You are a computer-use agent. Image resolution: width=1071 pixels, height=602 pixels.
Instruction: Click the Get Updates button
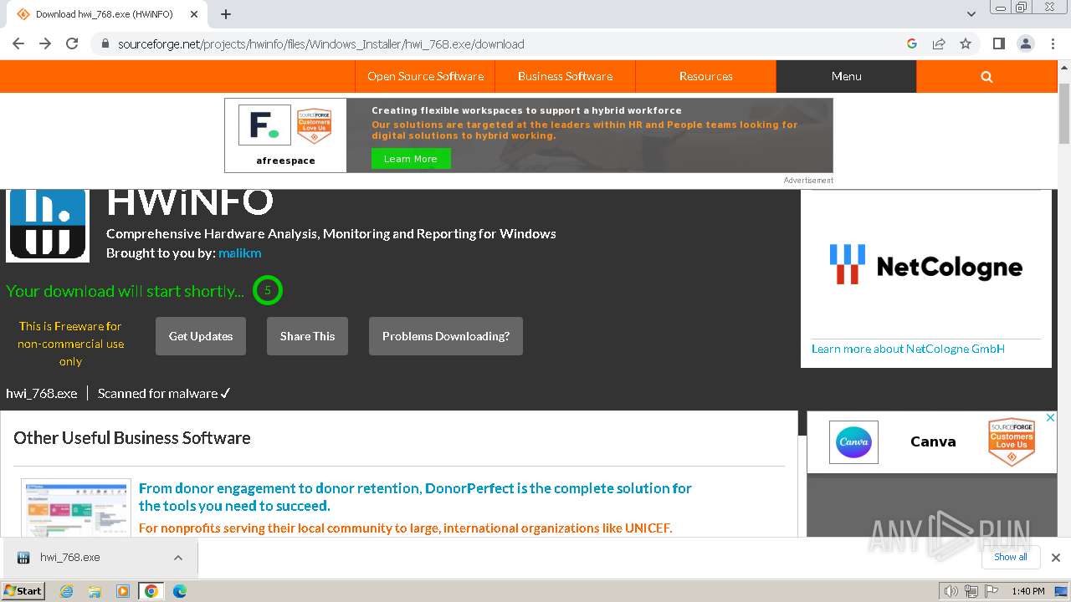point(201,336)
